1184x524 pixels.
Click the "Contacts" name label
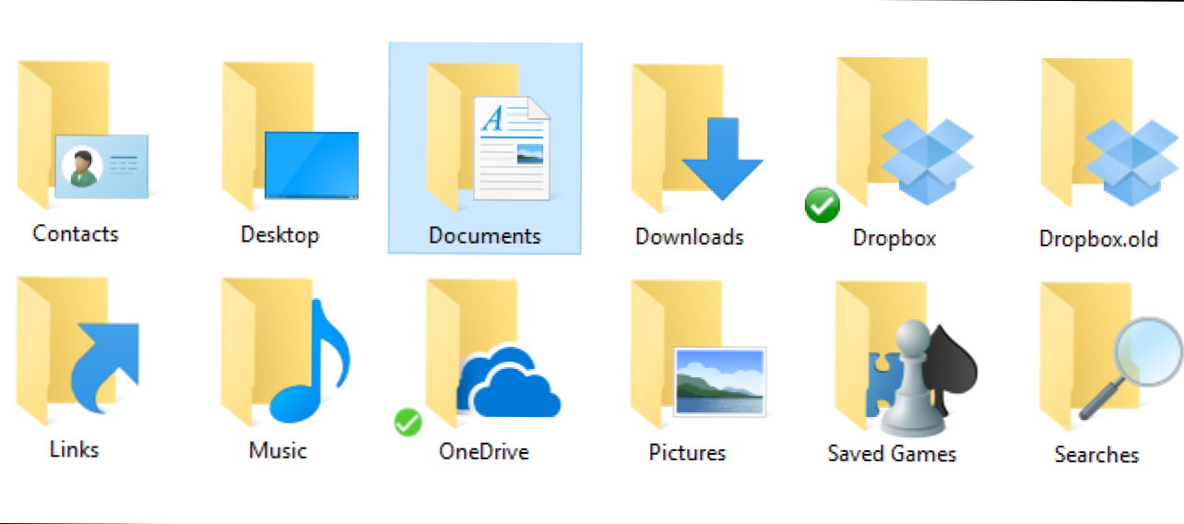click(76, 233)
